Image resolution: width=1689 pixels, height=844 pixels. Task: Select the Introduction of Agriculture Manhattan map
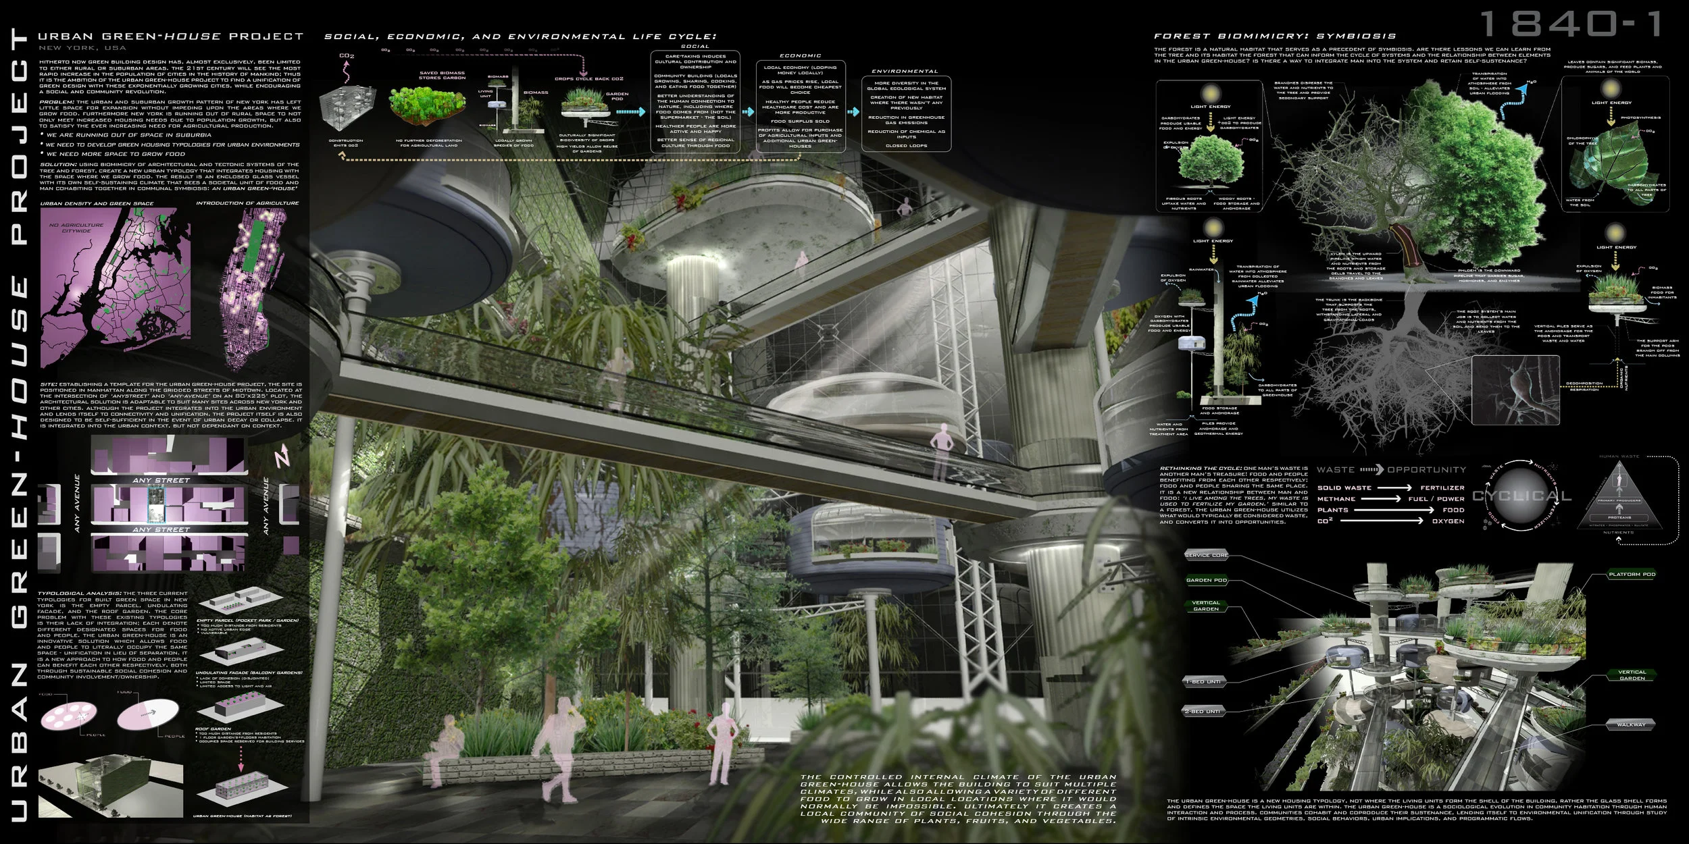click(254, 288)
